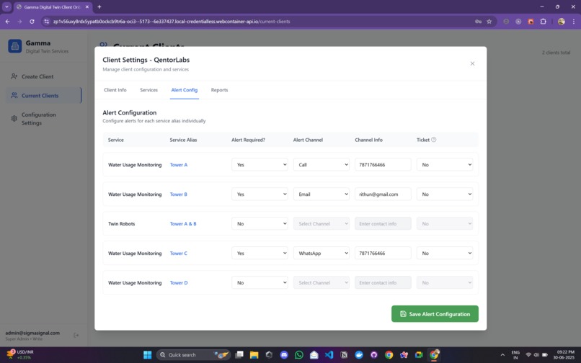Open Tower C Alert Required dropdown
Screen dimensions: 581x363
(260, 253)
